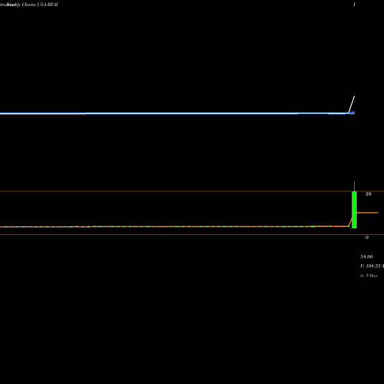Click the orange upturn before the green candle
The width and height of the screenshot is (384, 384).
pos(350,222)
